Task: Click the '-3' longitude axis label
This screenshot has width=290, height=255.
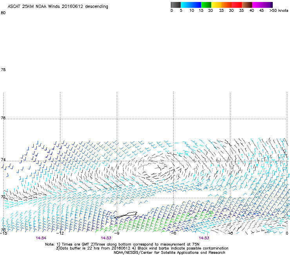Action: coord(230,233)
